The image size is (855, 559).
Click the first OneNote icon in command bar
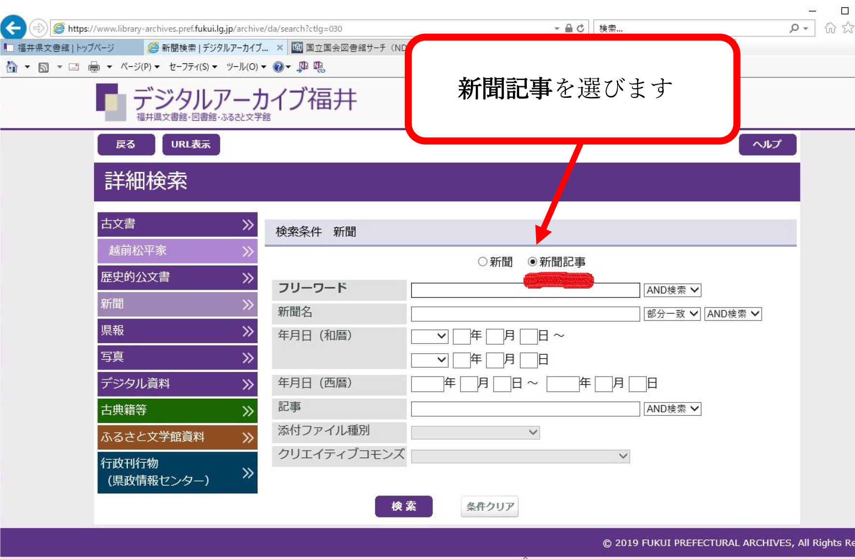[x=303, y=67]
